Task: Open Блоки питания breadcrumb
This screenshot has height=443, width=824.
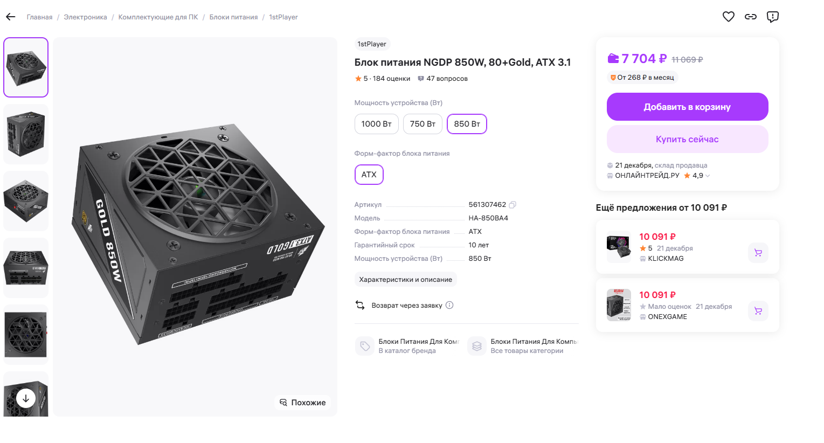Action: pyautogui.click(x=233, y=17)
